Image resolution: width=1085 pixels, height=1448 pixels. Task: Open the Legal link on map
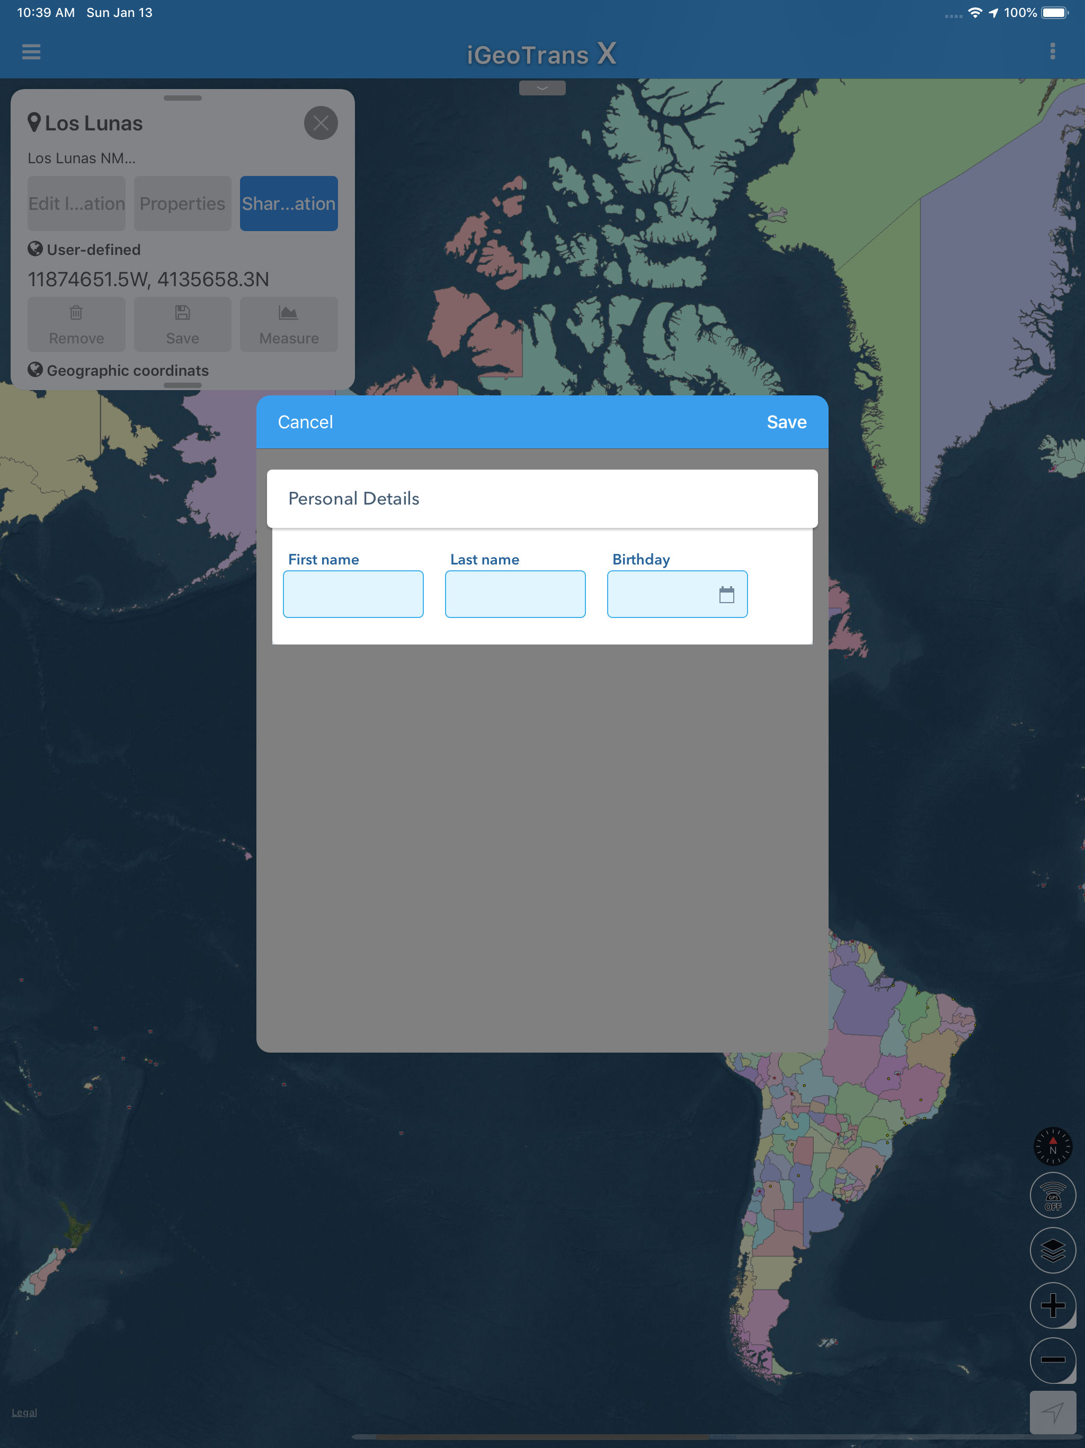click(24, 1412)
